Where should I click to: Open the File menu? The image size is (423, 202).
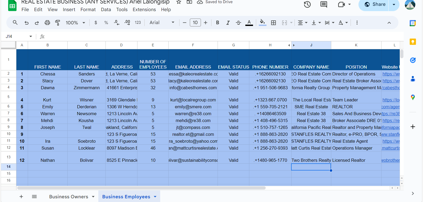coord(25,10)
